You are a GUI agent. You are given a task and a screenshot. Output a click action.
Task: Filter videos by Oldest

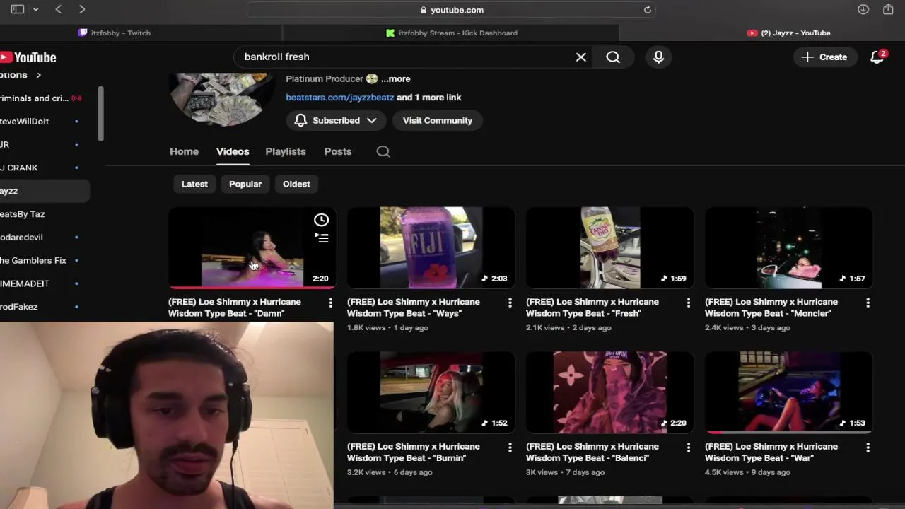pyautogui.click(x=296, y=184)
